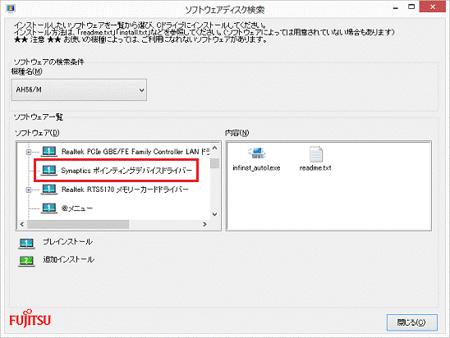Click the infinst_autol.exe file name label
The height and width of the screenshot is (338, 450).
256,168
